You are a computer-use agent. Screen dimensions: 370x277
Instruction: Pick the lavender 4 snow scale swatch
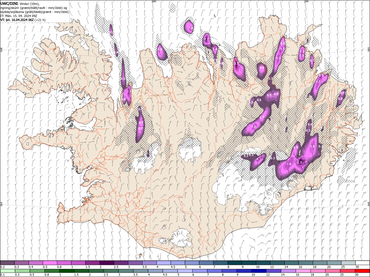click(x=164, y=263)
